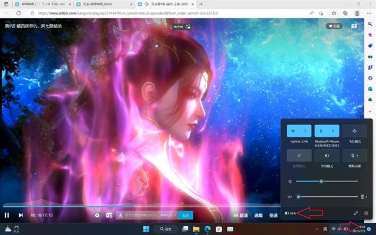The height and width of the screenshot is (235, 376).
Task: Open Microsoft Store from taskbar
Action: click(x=219, y=229)
